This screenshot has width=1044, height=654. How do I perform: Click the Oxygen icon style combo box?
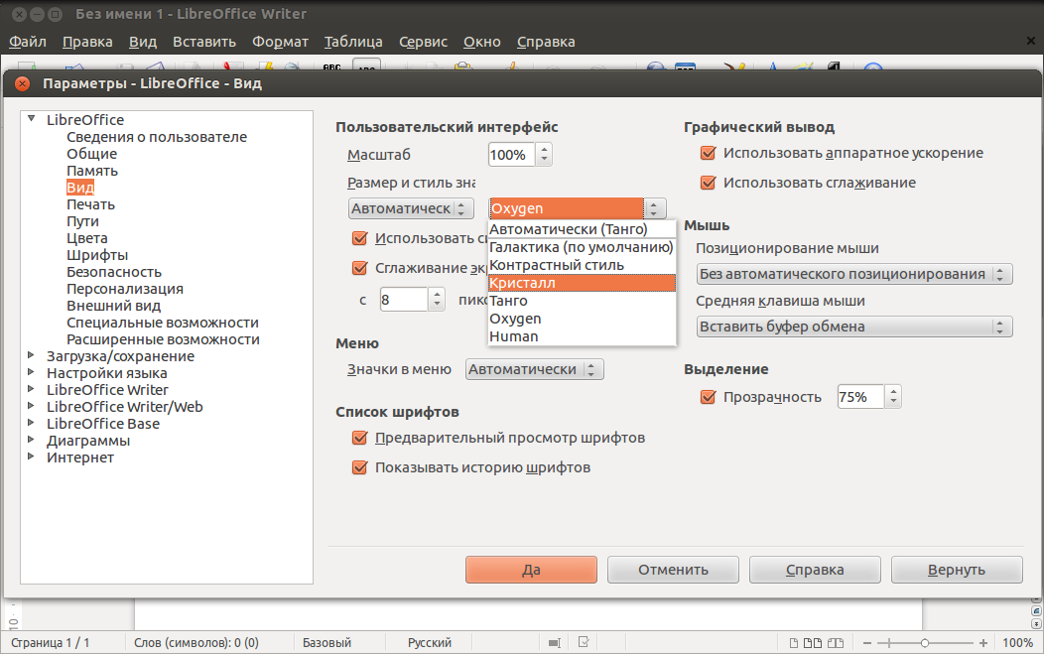click(x=578, y=208)
